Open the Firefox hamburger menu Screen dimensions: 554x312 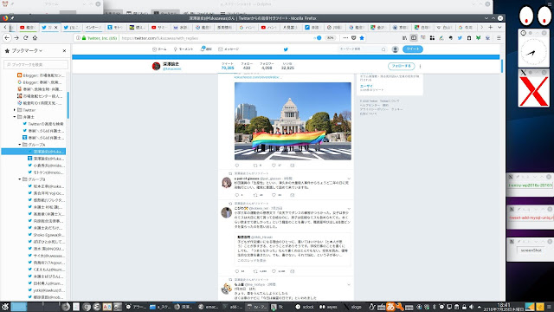499,38
